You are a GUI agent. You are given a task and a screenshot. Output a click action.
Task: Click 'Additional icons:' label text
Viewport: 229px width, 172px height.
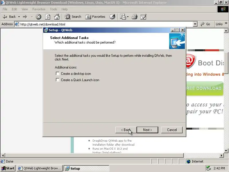click(x=66, y=67)
